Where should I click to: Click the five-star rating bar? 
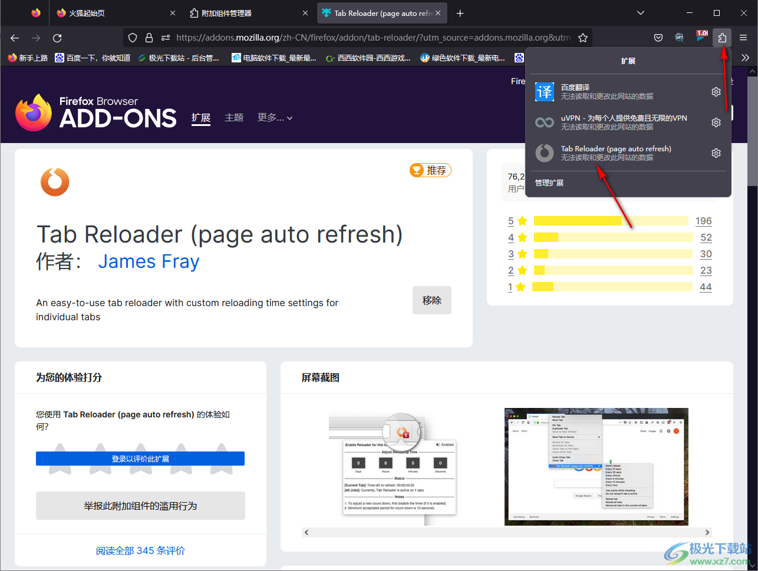[611, 221]
